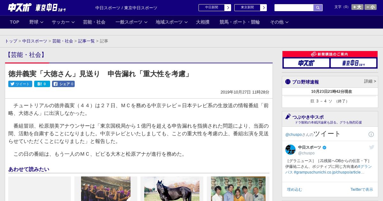The width and height of the screenshot is (383, 201).
Task: Open the stadium crowd thumbnail
Action: coord(106,189)
